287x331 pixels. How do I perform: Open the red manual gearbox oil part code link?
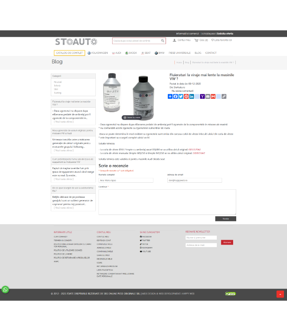tap(199, 153)
